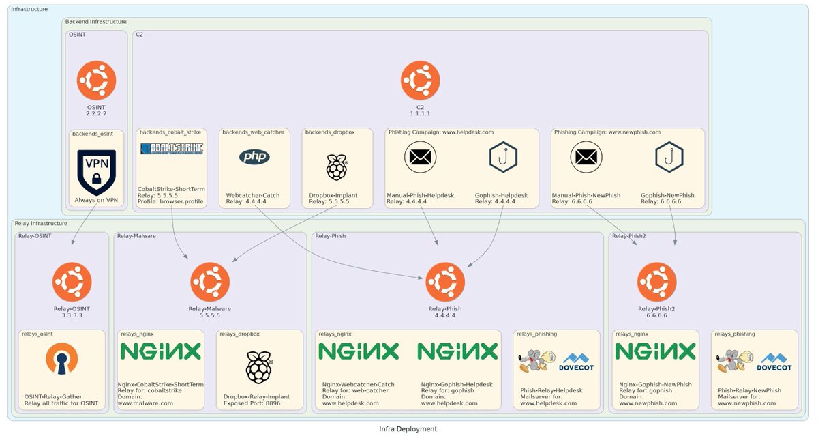Select the relays_osint label
Screen dimensions: 818x436
(x=37, y=334)
